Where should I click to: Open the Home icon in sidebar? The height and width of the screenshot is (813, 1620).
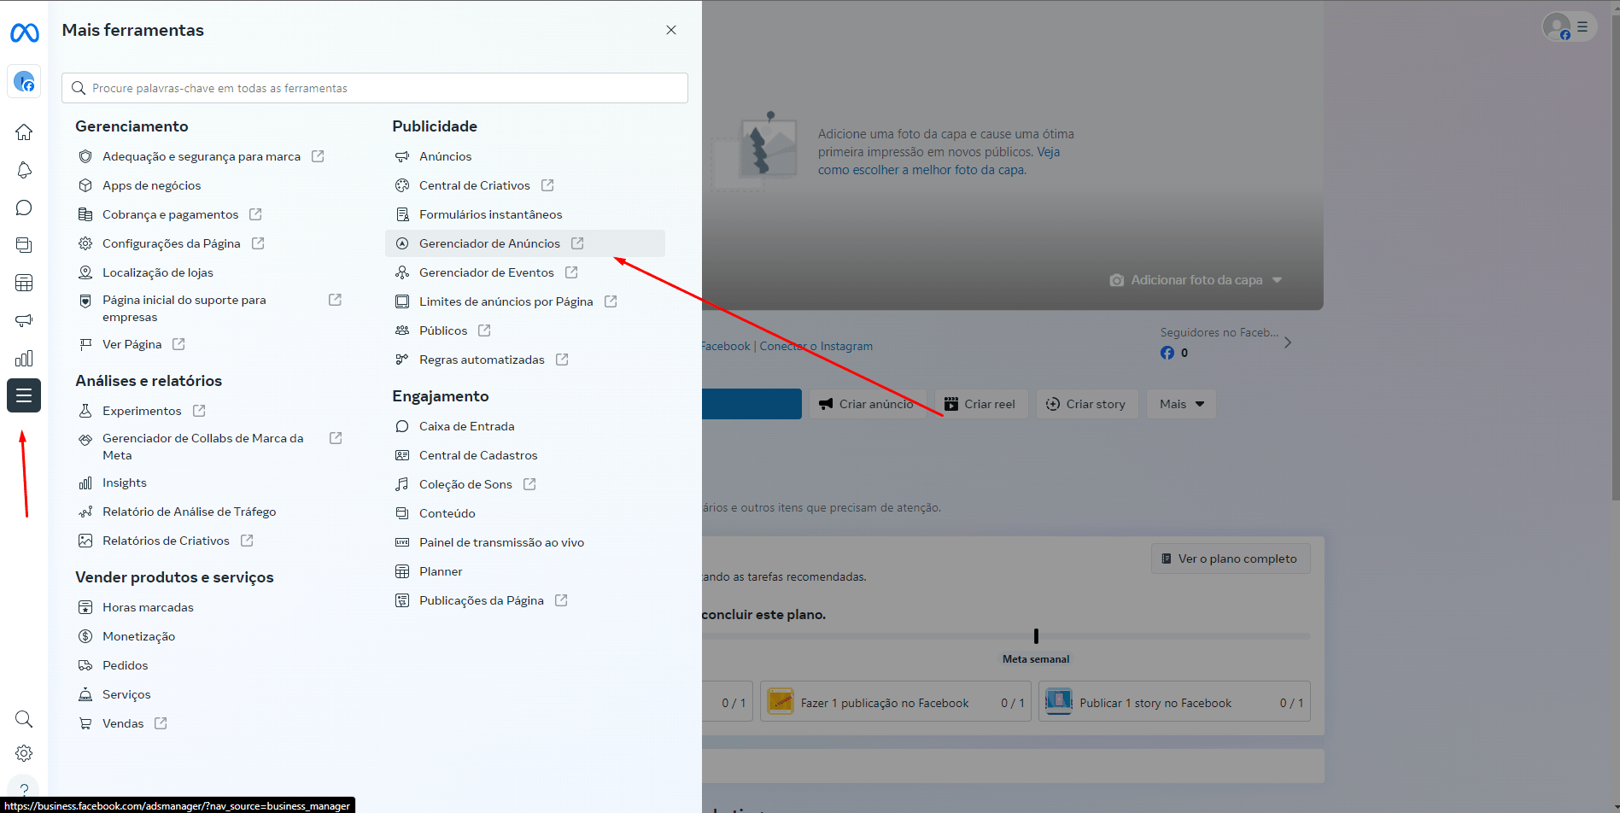[x=24, y=132]
